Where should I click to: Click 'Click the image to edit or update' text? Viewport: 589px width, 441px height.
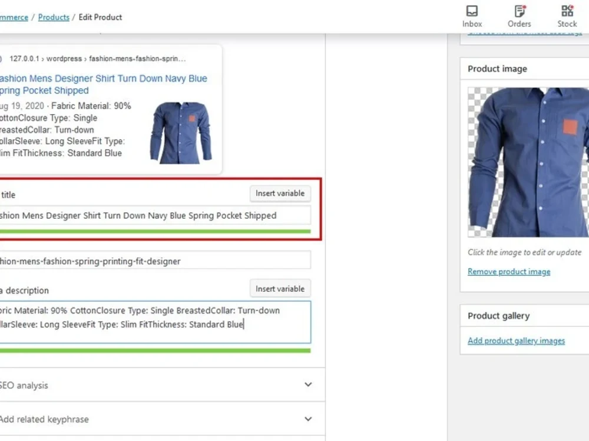click(x=524, y=252)
